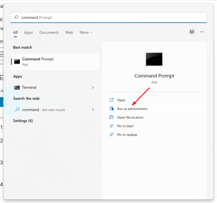Screen dimensions: 217x203
Task: Click the Pin to Start pin icon
Action: click(x=112, y=126)
